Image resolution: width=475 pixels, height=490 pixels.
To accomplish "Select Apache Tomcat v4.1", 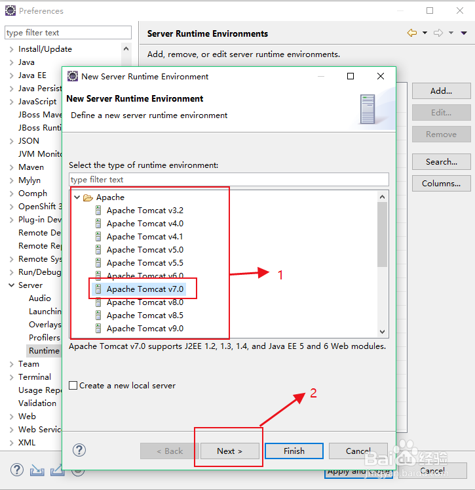I will [x=145, y=237].
